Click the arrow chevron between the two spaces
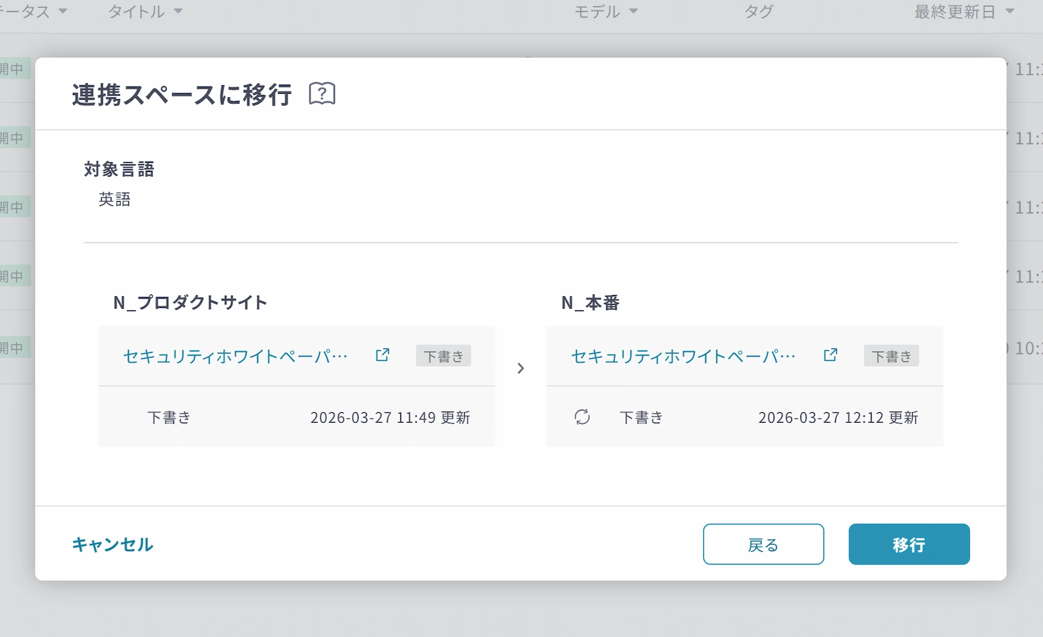This screenshot has width=1043, height=637. pos(520,369)
